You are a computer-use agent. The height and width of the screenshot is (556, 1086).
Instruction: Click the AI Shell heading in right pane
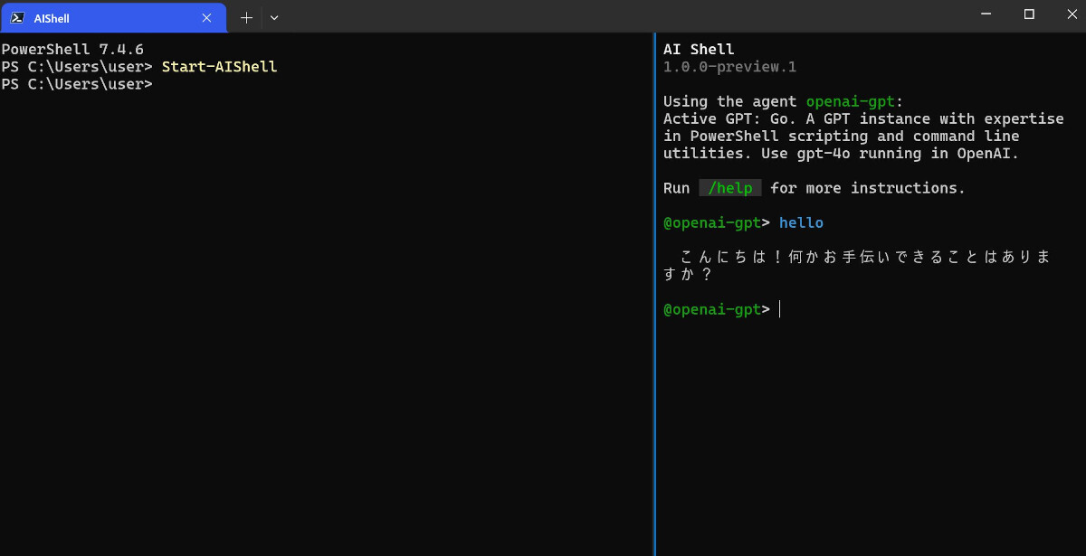pos(699,50)
